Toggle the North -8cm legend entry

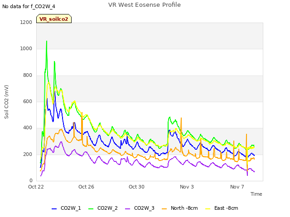pos(180,208)
